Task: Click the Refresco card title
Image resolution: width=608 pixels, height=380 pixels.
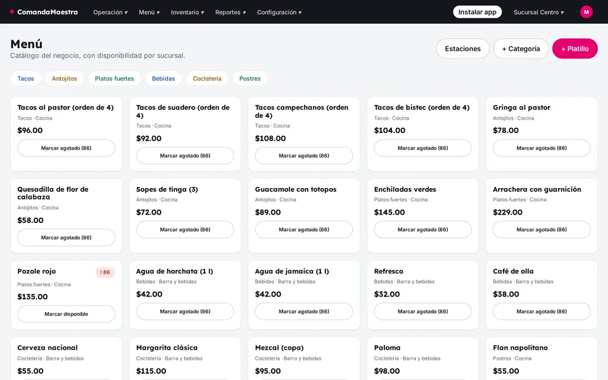Action: 388,271
